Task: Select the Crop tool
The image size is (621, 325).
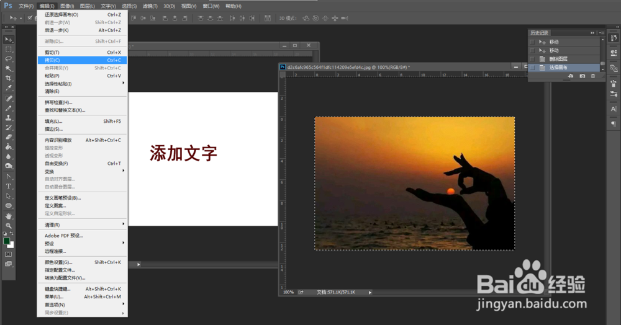Action: tap(8, 78)
